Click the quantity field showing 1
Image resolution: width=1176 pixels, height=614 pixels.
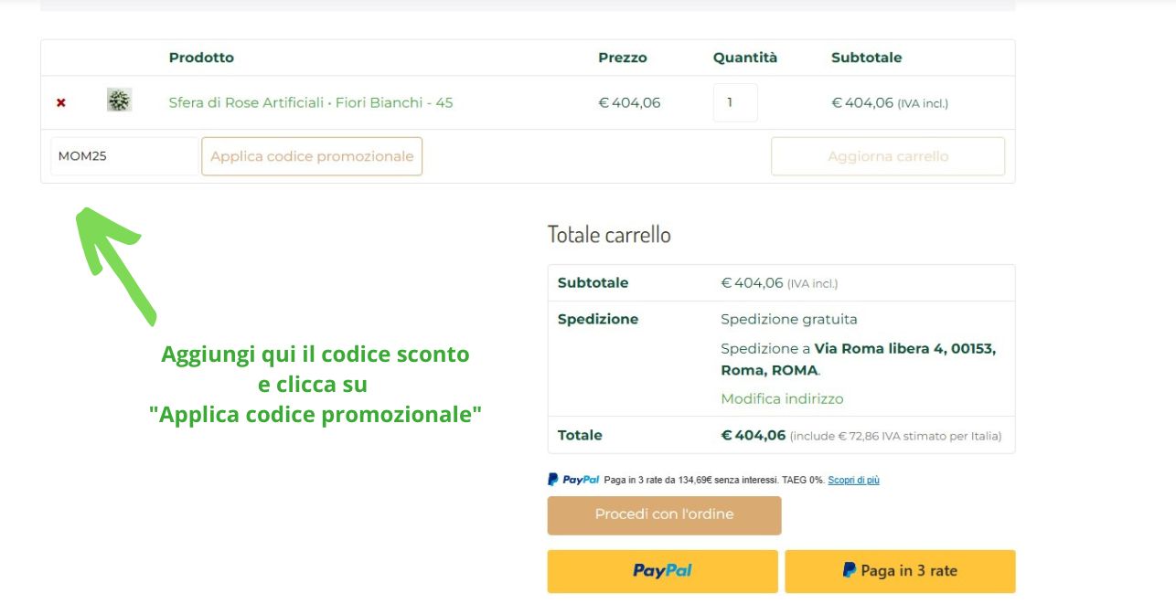tap(735, 102)
